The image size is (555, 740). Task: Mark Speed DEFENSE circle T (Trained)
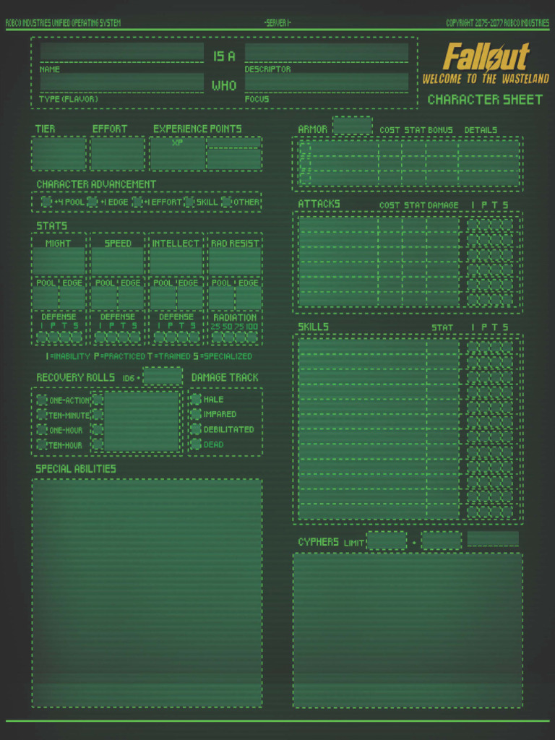pyautogui.click(x=123, y=337)
